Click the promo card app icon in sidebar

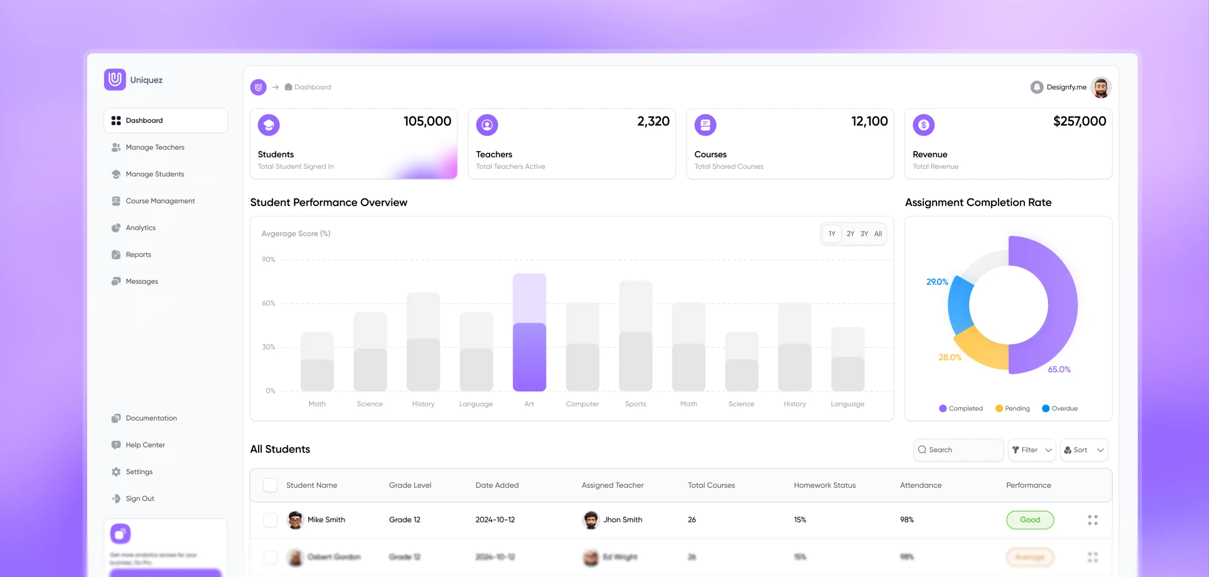coord(120,533)
